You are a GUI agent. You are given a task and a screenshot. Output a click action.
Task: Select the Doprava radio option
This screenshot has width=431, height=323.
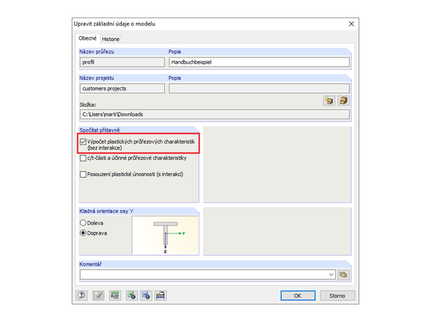pos(83,233)
